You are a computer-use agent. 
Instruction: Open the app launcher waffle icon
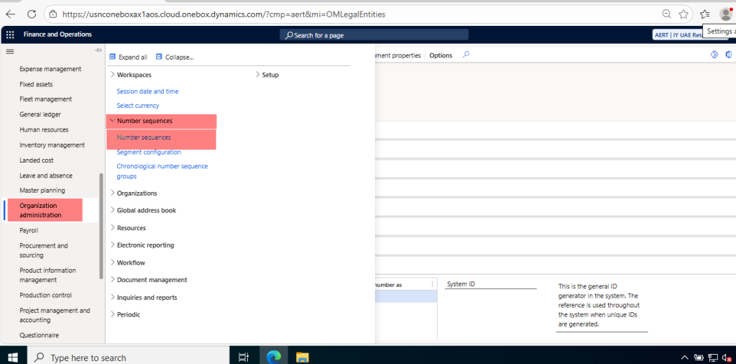click(10, 35)
